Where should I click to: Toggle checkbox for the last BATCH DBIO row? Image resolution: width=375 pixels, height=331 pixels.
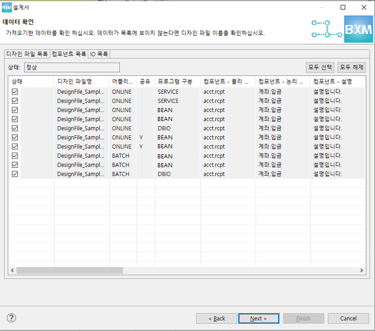[15, 174]
